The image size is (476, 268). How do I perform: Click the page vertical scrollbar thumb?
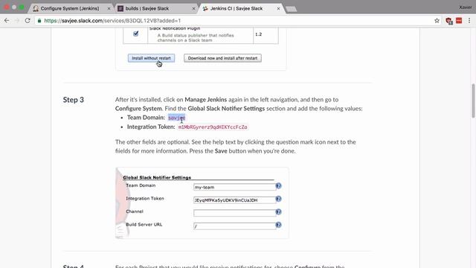[473, 101]
